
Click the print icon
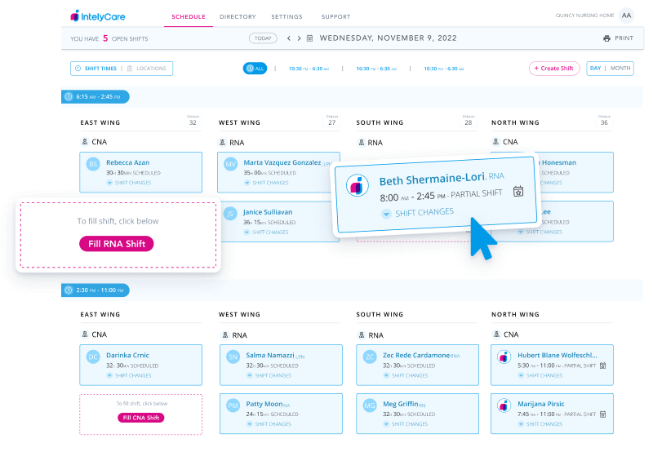coord(606,38)
